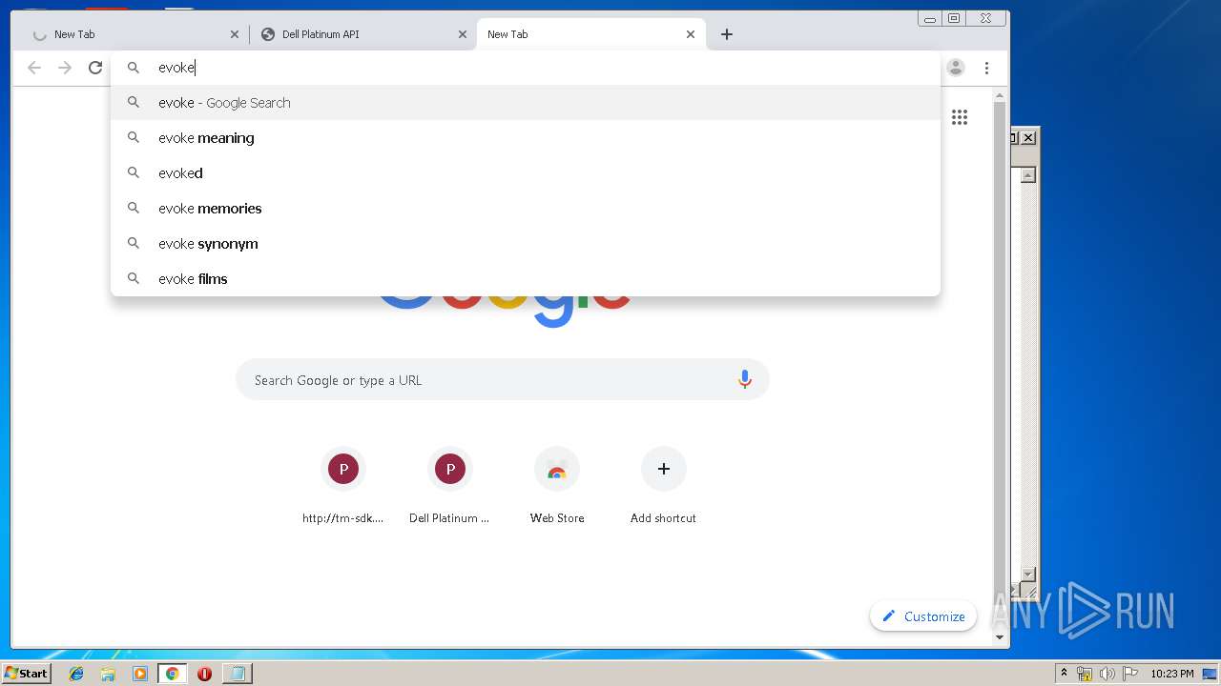Open the Chrome profile avatar
This screenshot has width=1221, height=686.
(x=956, y=68)
